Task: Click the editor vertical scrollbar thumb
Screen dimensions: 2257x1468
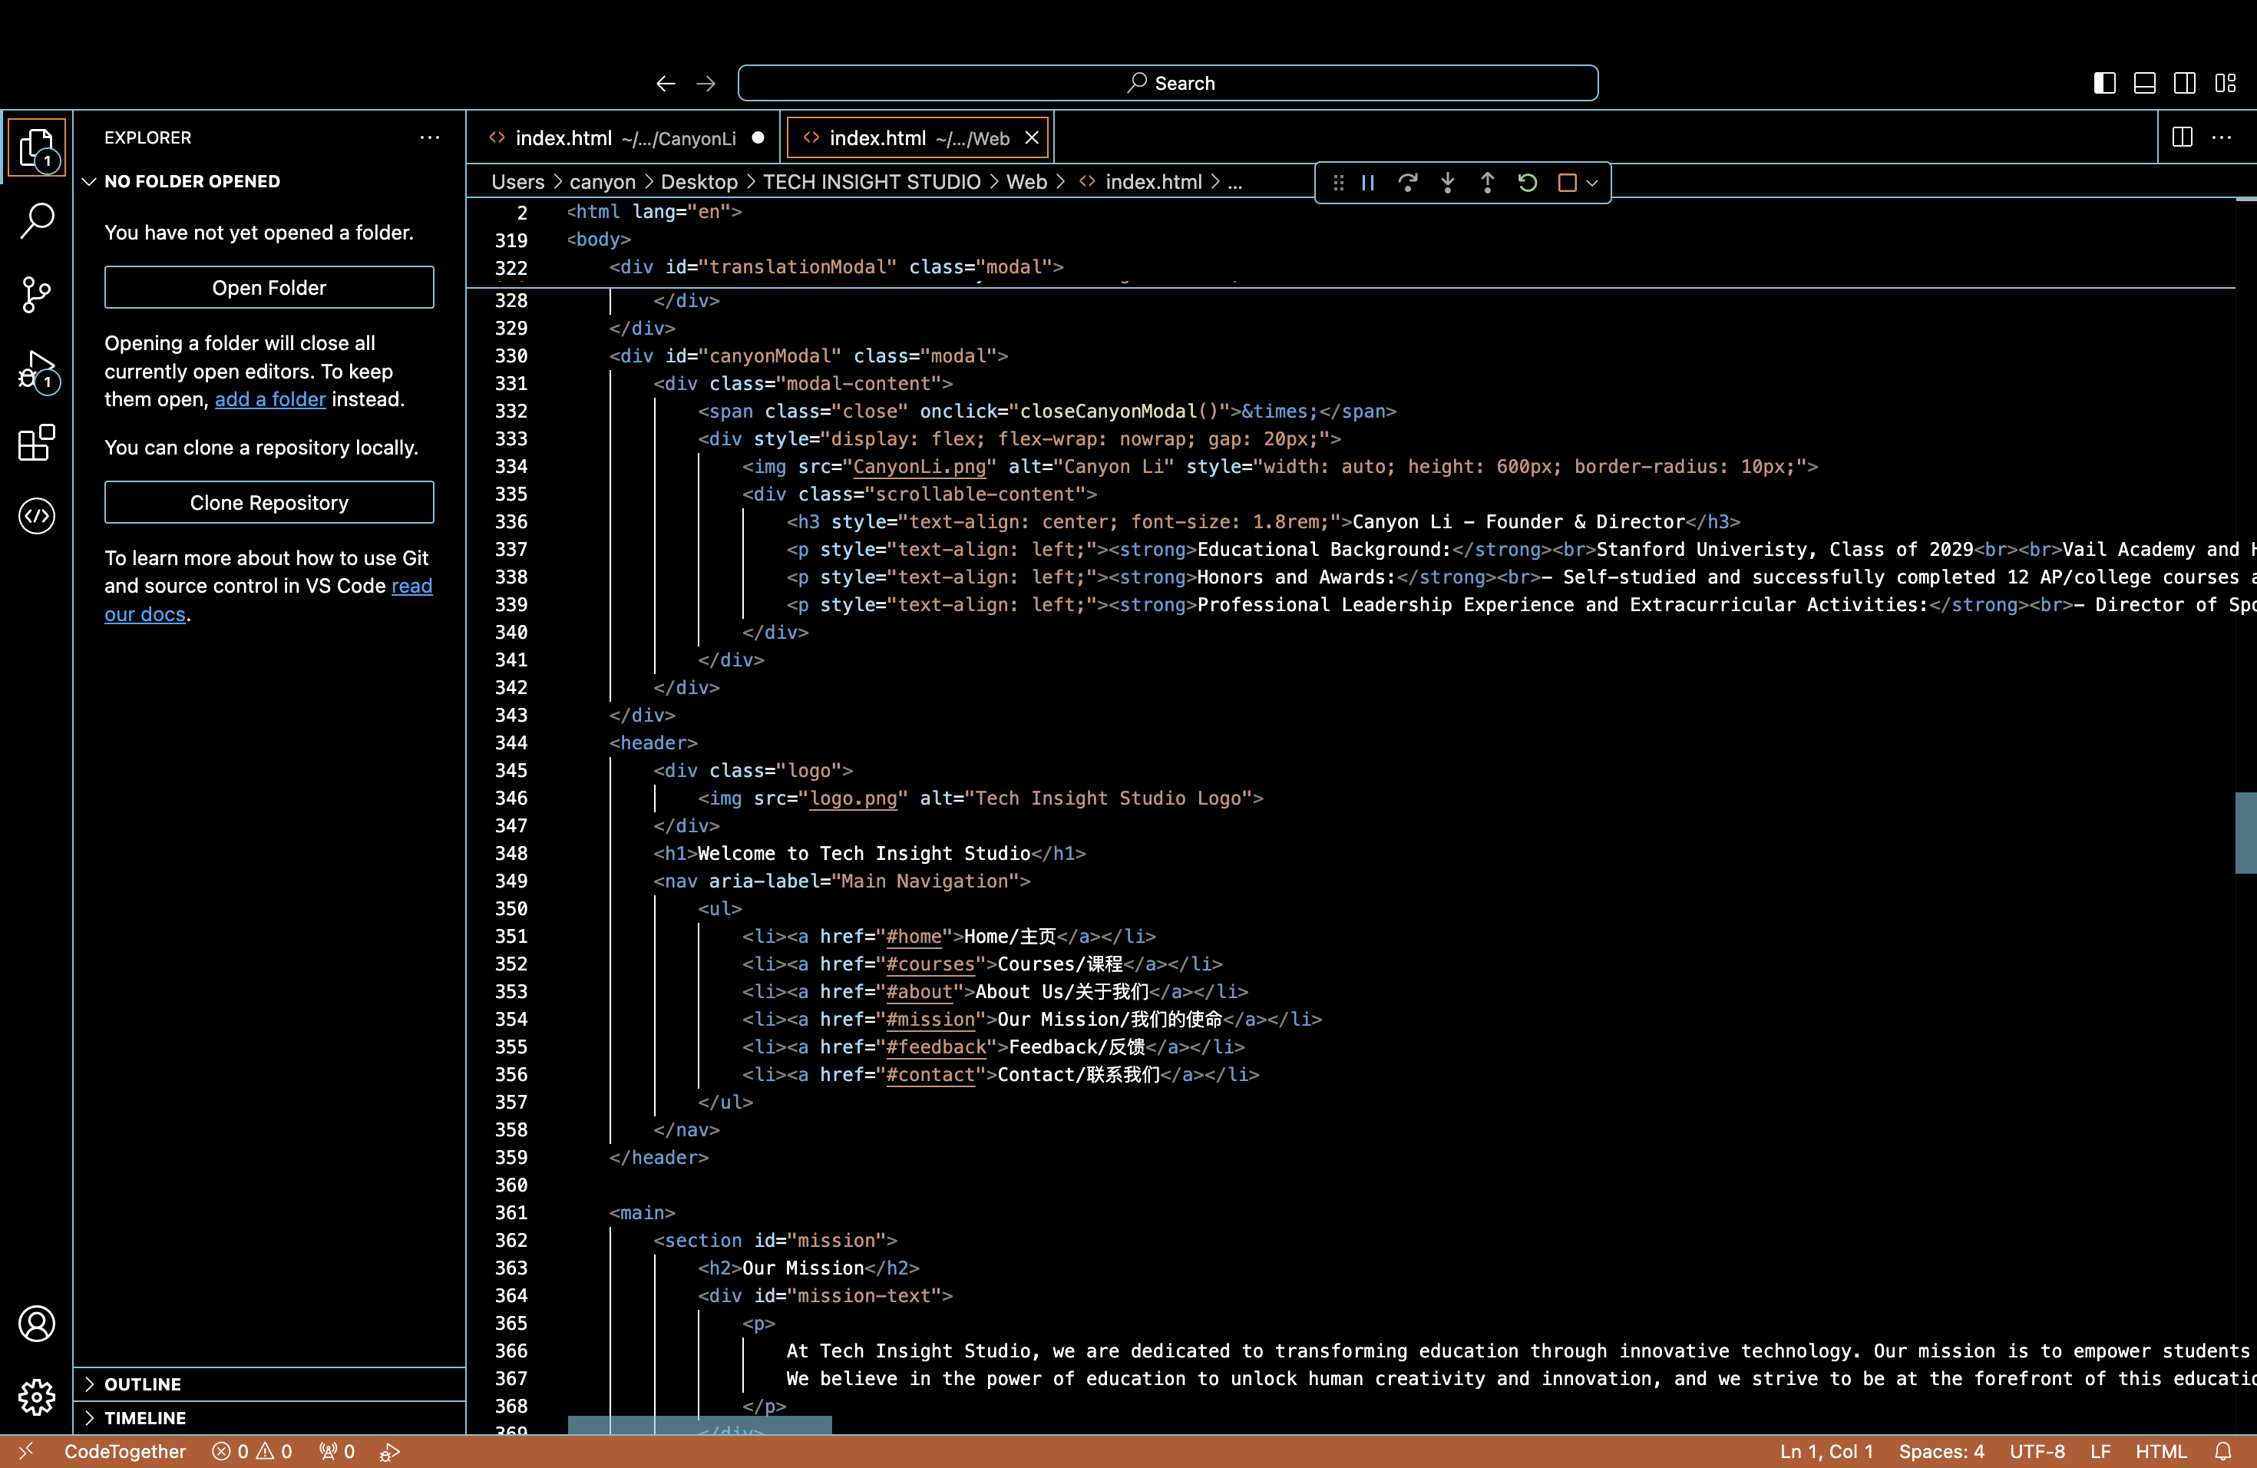Action: click(x=2245, y=832)
